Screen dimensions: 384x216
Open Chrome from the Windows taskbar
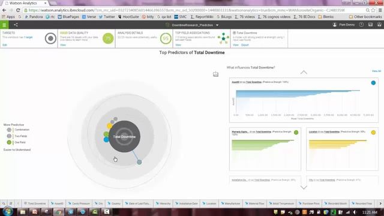click(x=59, y=212)
